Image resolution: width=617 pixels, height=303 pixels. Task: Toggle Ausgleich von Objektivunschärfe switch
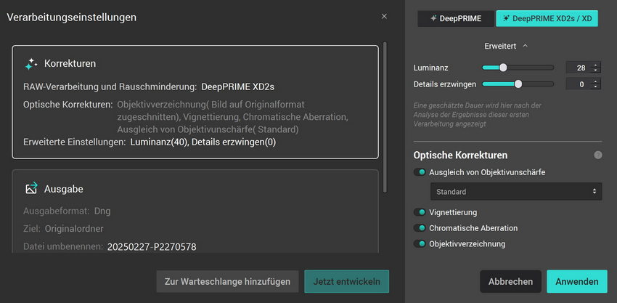[420, 172]
